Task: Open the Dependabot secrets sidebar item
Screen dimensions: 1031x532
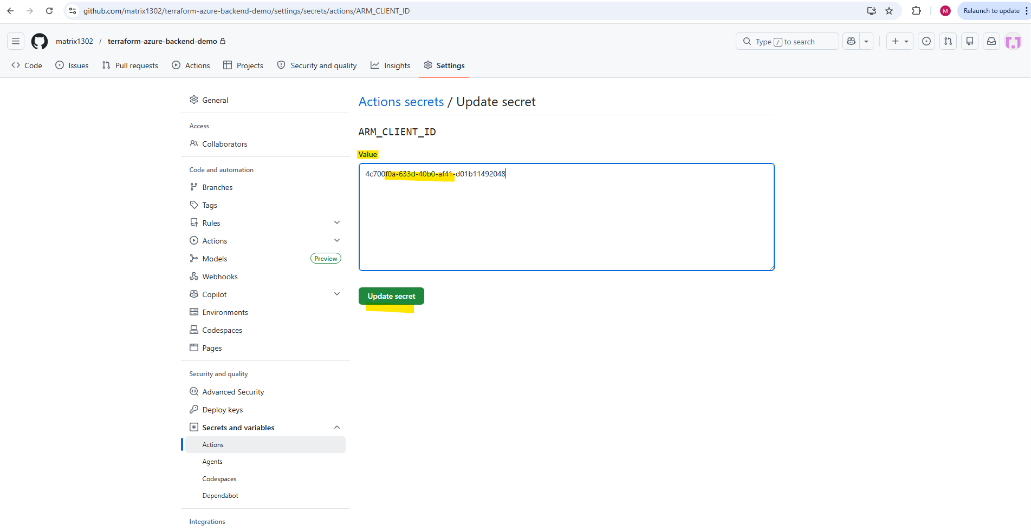Action: [220, 496]
